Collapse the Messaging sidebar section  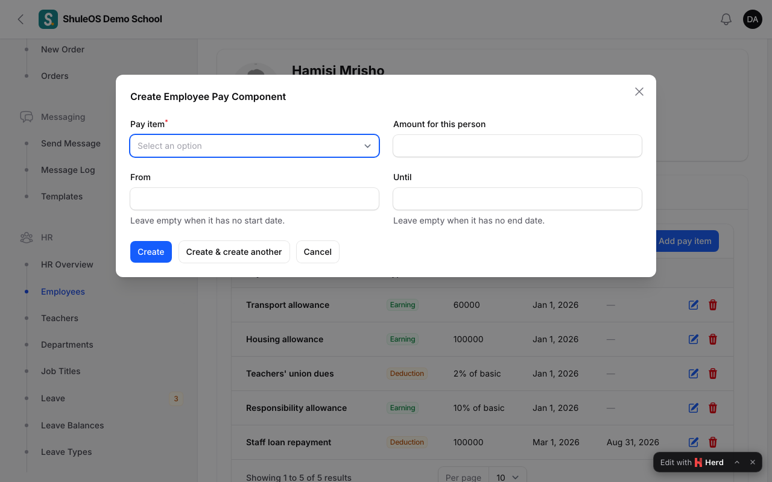(x=63, y=117)
